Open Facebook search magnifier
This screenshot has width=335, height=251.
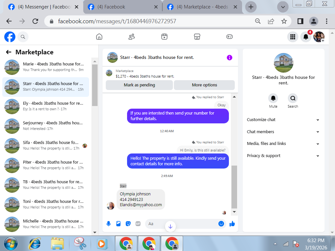point(23,37)
